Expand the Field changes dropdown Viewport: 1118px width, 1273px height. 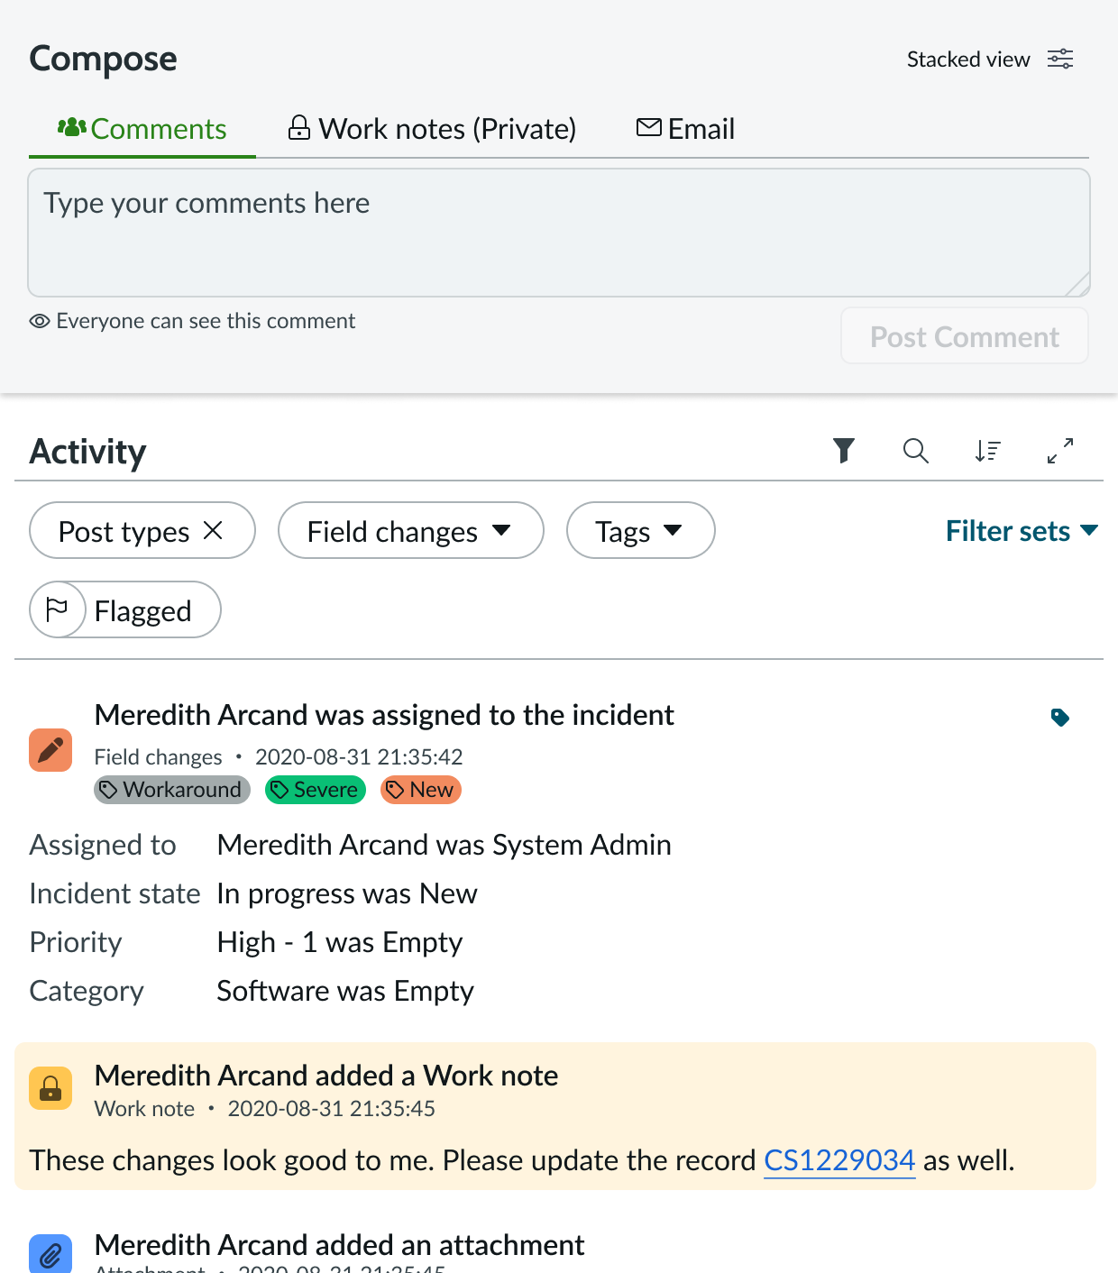coord(411,530)
